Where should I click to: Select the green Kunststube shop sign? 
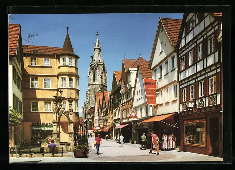point(42,128)
